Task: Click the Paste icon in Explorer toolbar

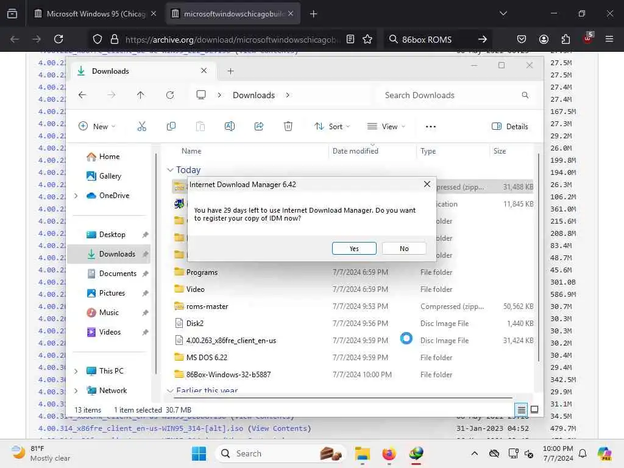Action: [200, 127]
